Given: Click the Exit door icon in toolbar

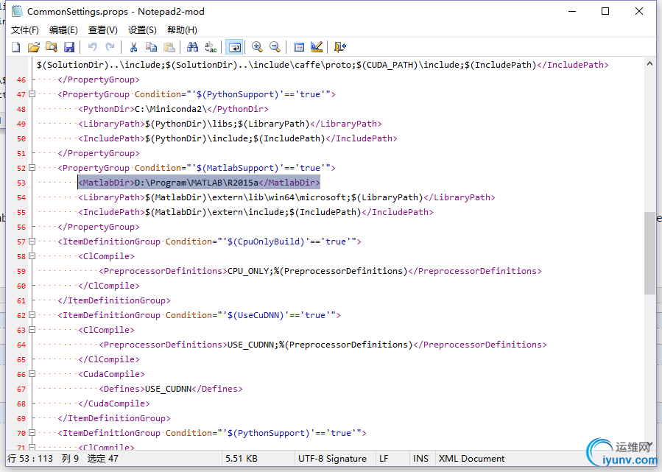Looking at the screenshot, I should pyautogui.click(x=340, y=47).
